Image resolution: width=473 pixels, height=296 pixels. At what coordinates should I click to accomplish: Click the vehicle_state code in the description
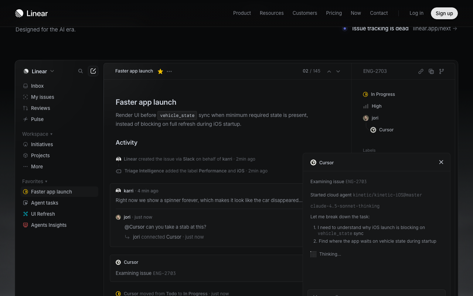pyautogui.click(x=177, y=115)
